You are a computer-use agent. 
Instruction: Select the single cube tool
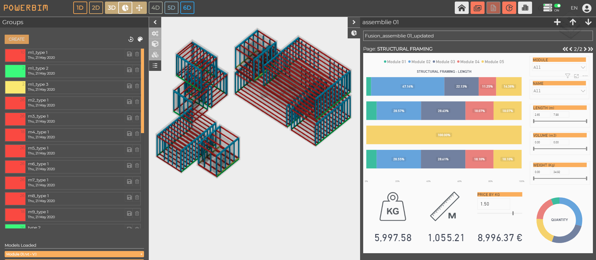155,44
